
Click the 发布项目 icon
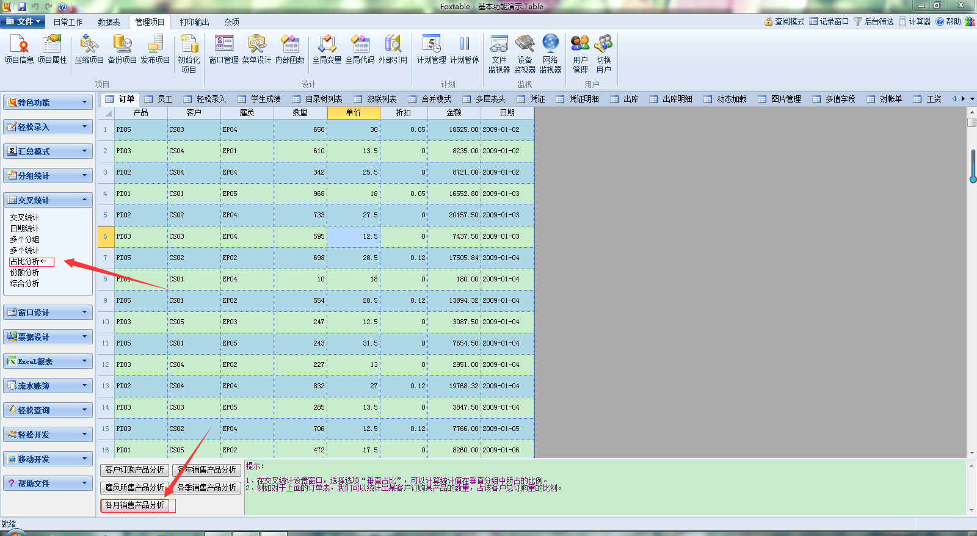[x=155, y=49]
